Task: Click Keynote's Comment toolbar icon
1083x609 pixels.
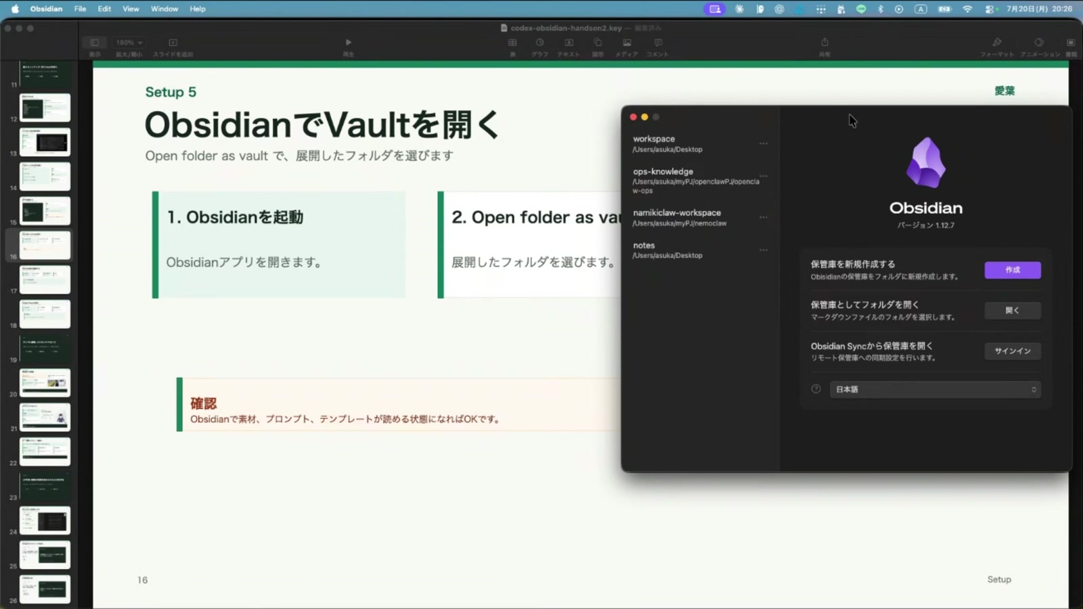Action: [658, 43]
